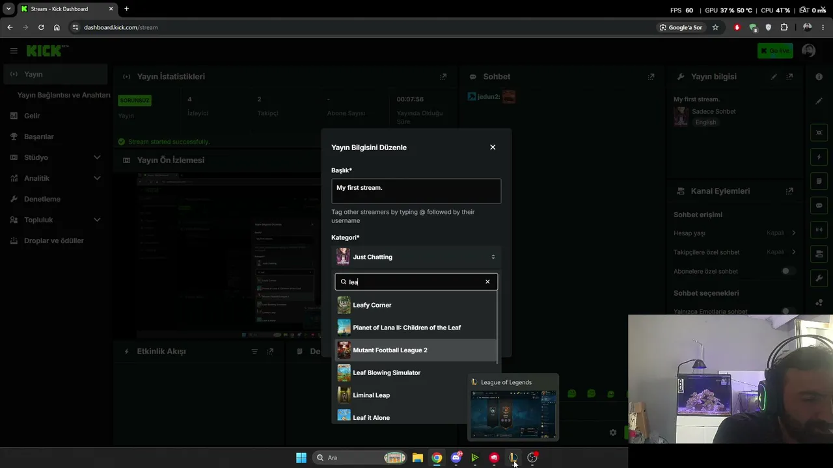Expand the Stüdyo sidebar section

click(x=55, y=157)
